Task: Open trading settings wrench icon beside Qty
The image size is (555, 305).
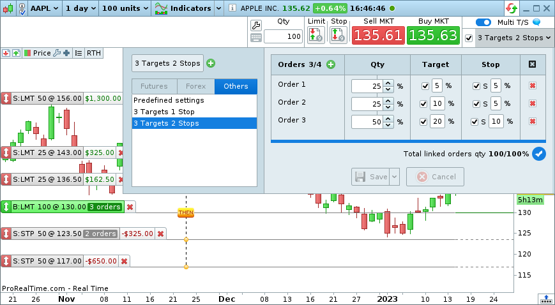Action: (255, 25)
